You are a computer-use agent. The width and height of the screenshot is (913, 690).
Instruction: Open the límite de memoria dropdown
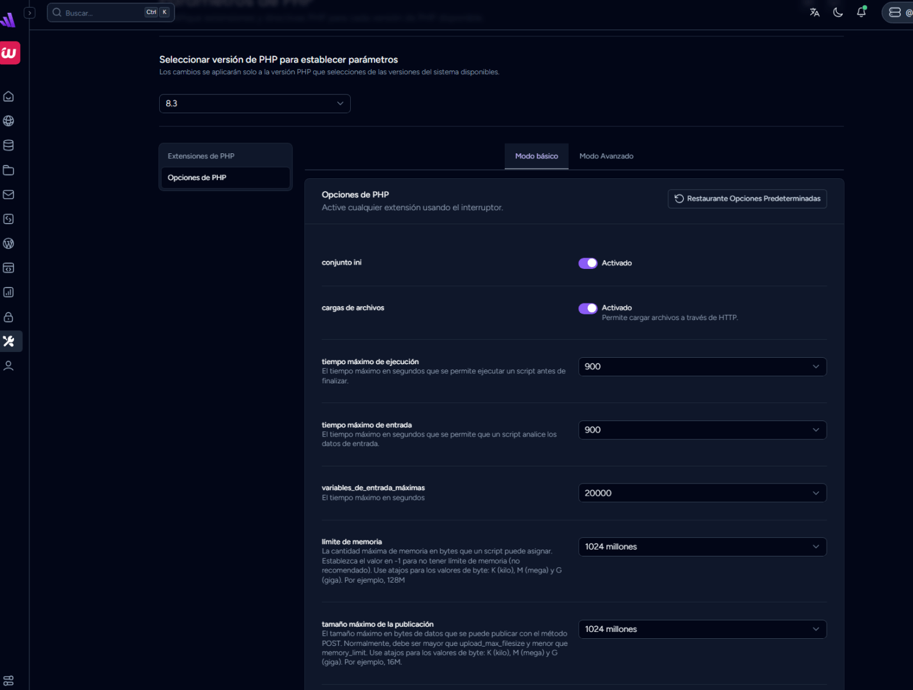tap(702, 547)
